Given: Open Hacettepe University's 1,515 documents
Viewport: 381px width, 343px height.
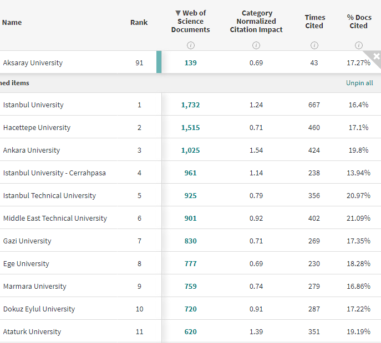Looking at the screenshot, I should [x=190, y=128].
